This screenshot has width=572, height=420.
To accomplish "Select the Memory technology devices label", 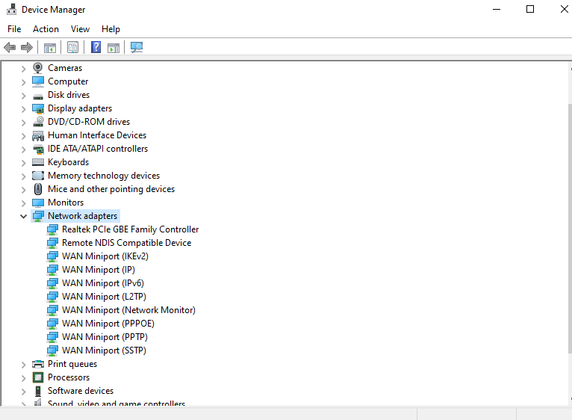I will point(104,176).
